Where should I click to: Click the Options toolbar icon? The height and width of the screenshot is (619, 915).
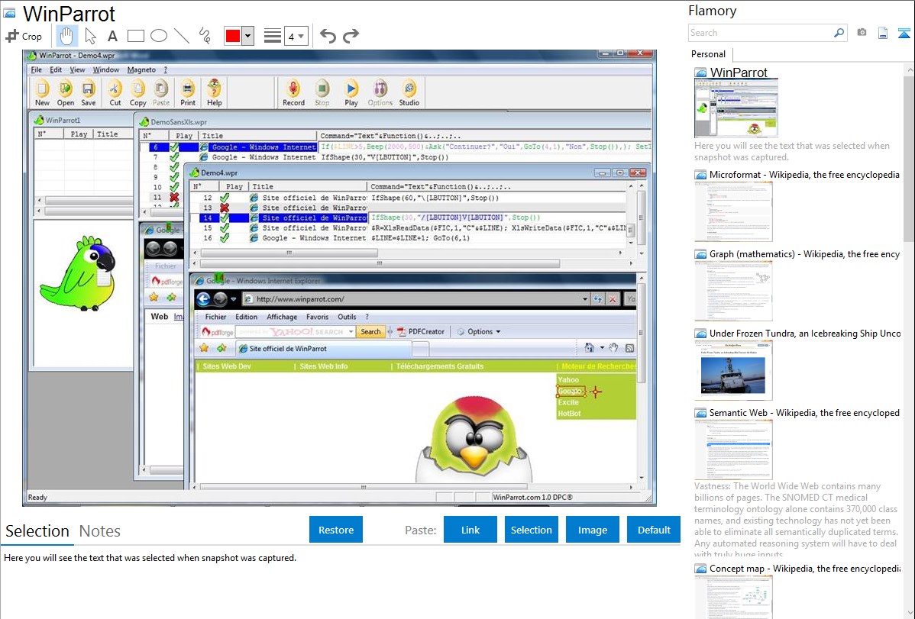coord(380,93)
